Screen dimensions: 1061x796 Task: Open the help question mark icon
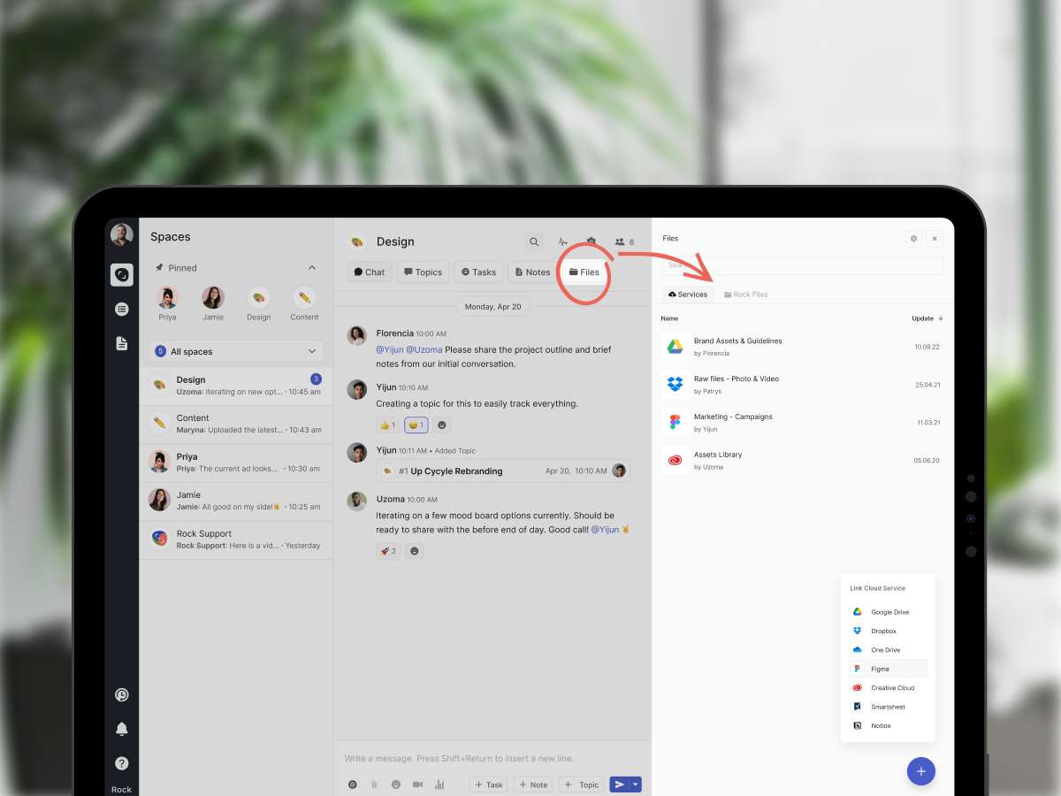pos(122,762)
